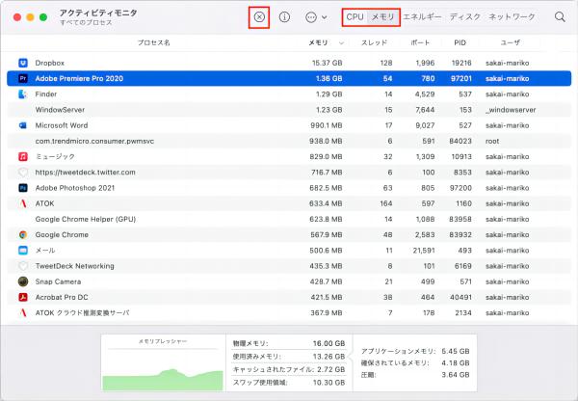Select Google Chrome Helper (GPU) row
The height and width of the screenshot is (401, 578).
(289, 219)
